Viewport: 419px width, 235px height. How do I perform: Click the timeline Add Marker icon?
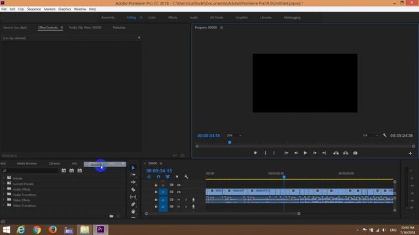pos(177,177)
